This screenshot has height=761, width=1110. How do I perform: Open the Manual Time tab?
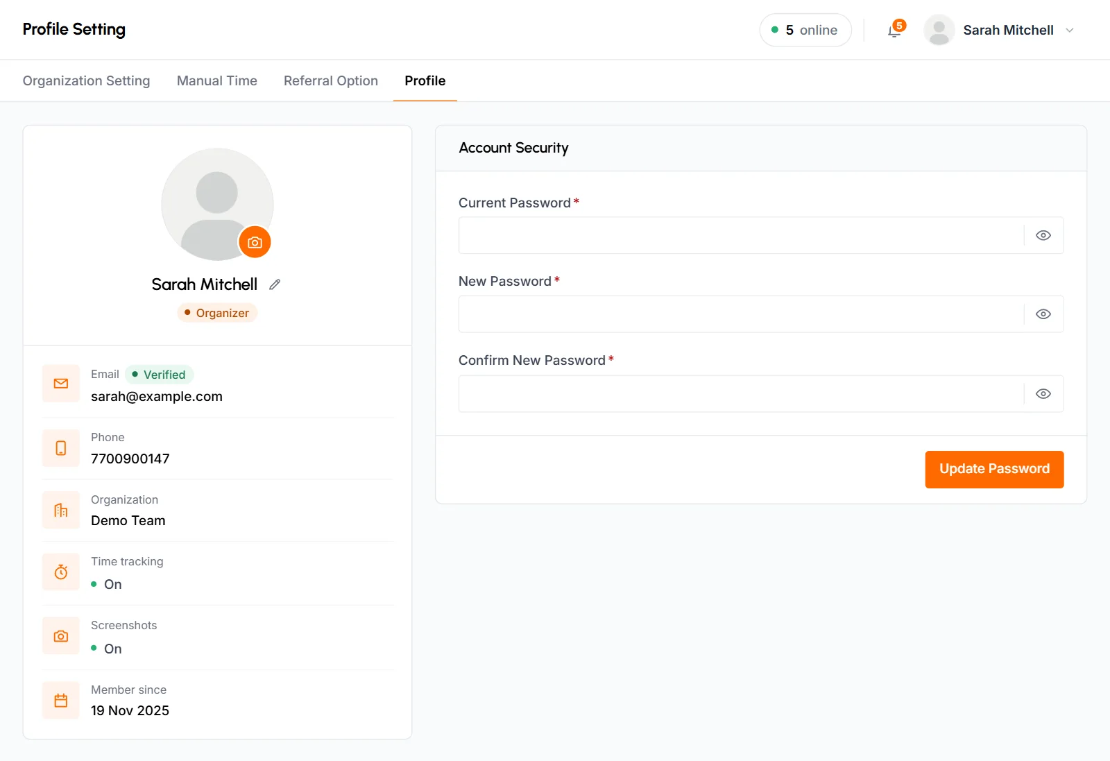(x=217, y=80)
